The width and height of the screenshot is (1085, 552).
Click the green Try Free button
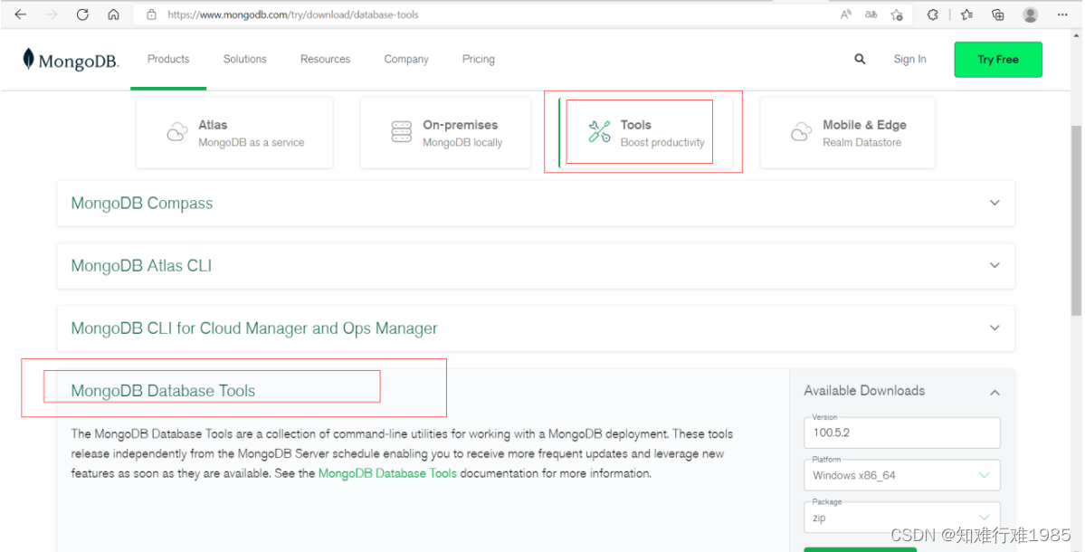(998, 60)
